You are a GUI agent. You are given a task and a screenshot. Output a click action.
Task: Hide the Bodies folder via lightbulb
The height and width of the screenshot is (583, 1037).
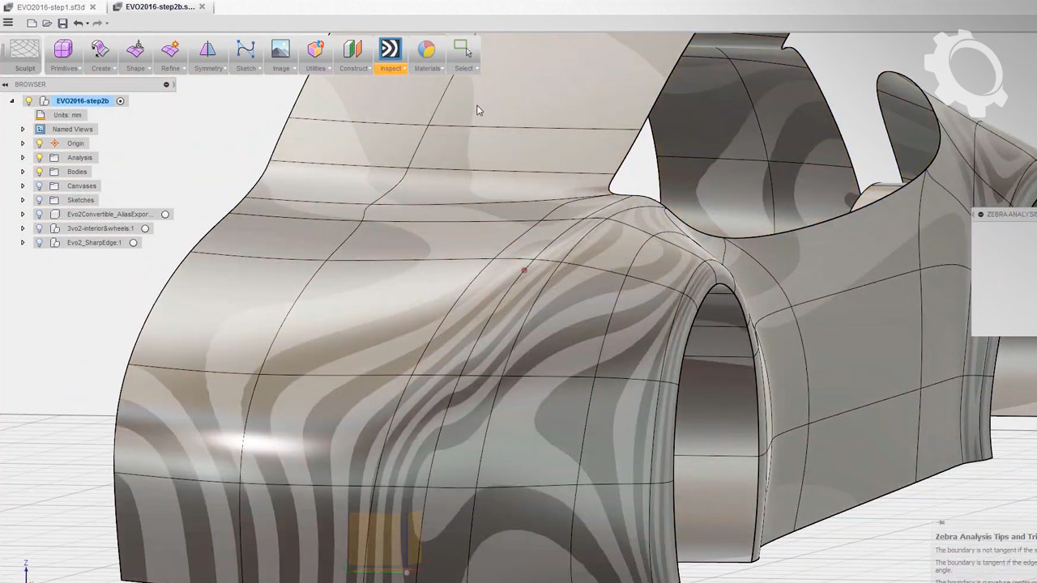point(39,172)
